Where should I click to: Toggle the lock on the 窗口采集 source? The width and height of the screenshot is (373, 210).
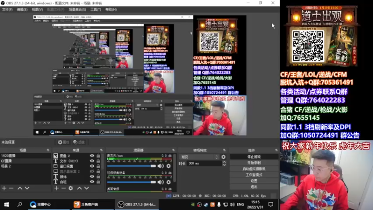(98, 166)
